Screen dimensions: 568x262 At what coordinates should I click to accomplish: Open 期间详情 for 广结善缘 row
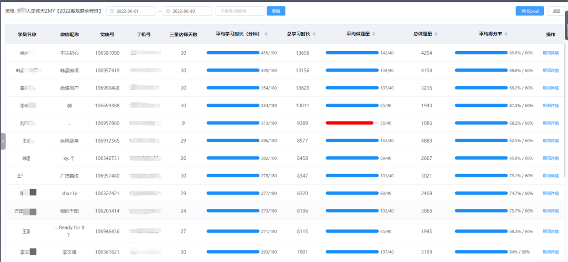tap(551, 176)
